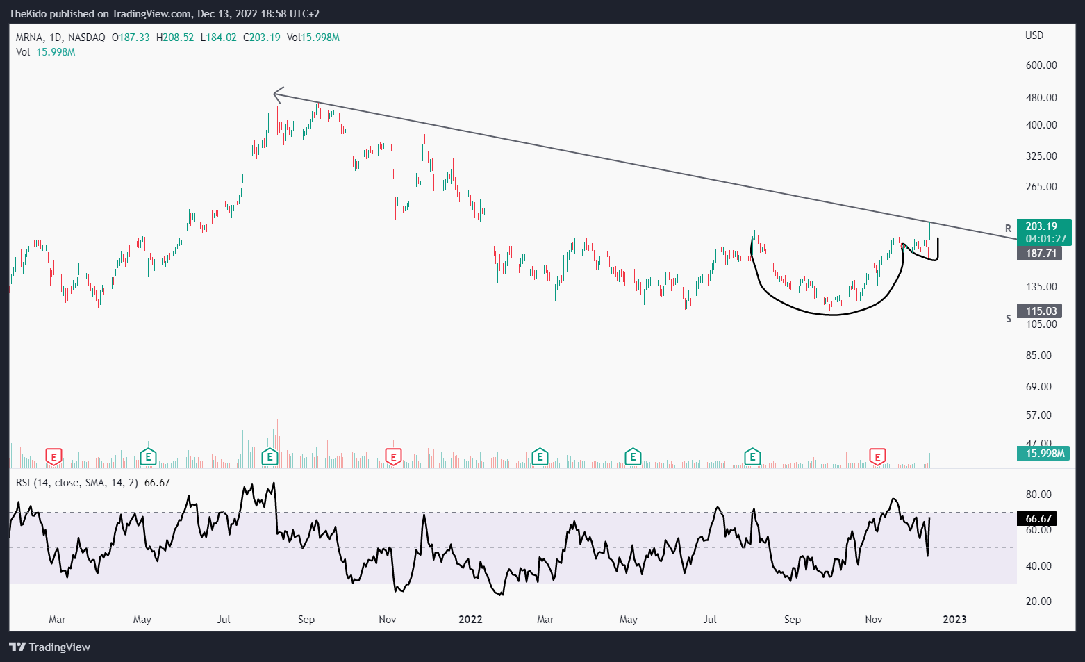The width and height of the screenshot is (1085, 662).
Task: Click the 400.00 price axis level
Action: [x=1041, y=125]
